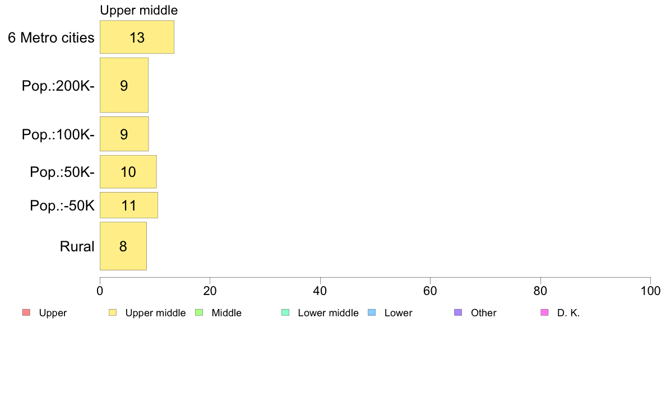
Task: Select the 6 Metro cities bar
Action: pyautogui.click(x=137, y=38)
